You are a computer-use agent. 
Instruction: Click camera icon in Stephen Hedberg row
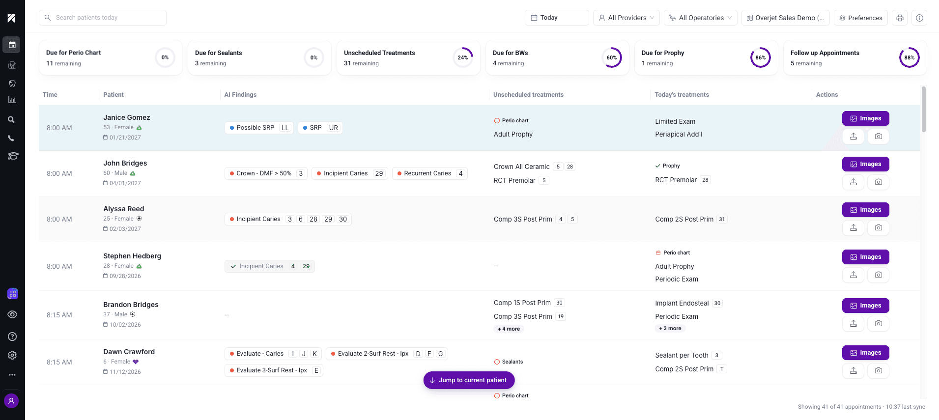coord(879,275)
